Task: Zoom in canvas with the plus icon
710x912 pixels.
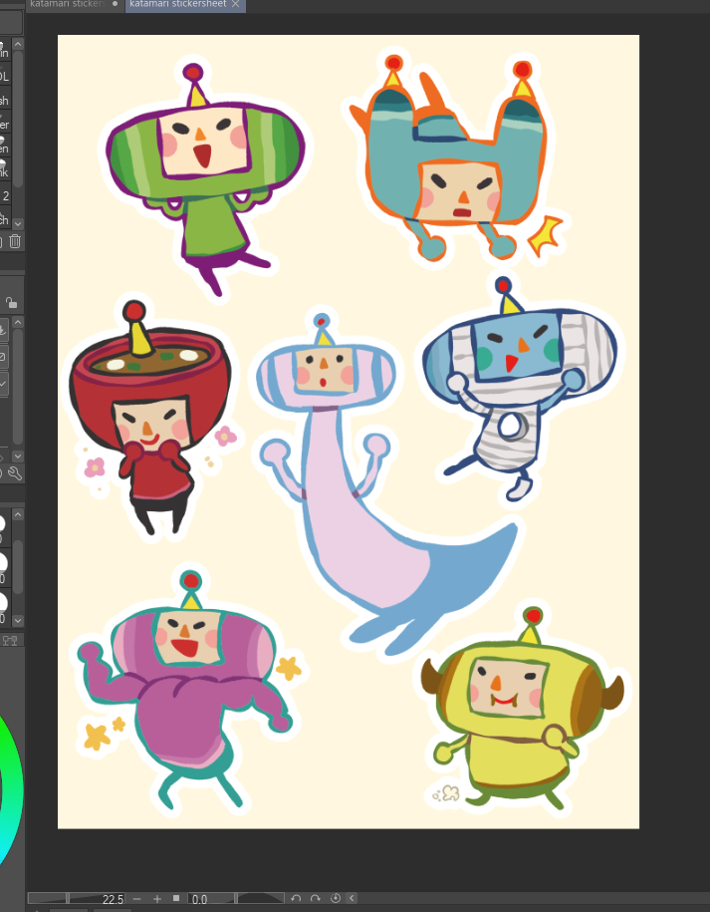Action: [156, 899]
